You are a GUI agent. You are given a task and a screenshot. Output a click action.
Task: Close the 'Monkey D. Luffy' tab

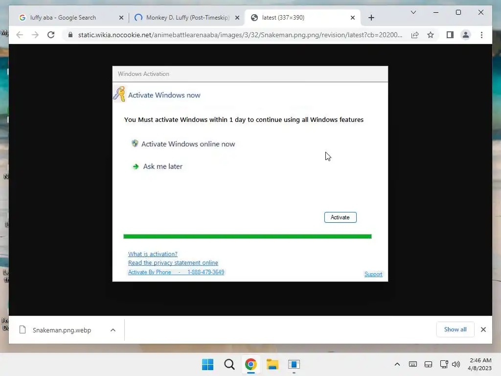click(237, 18)
